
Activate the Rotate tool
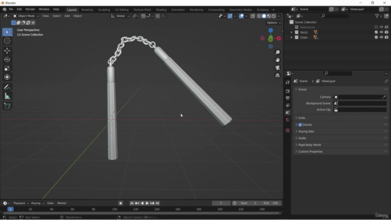click(x=7, y=59)
